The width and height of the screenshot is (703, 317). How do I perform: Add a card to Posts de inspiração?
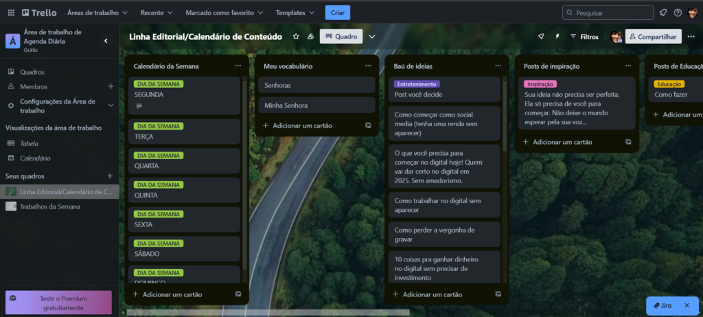(562, 142)
